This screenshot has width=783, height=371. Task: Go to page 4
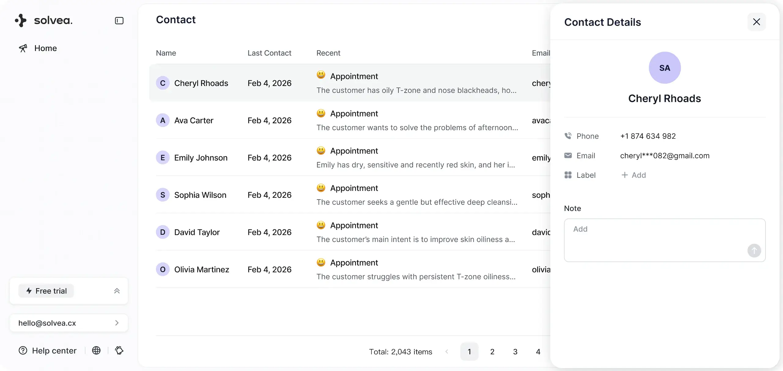538,352
